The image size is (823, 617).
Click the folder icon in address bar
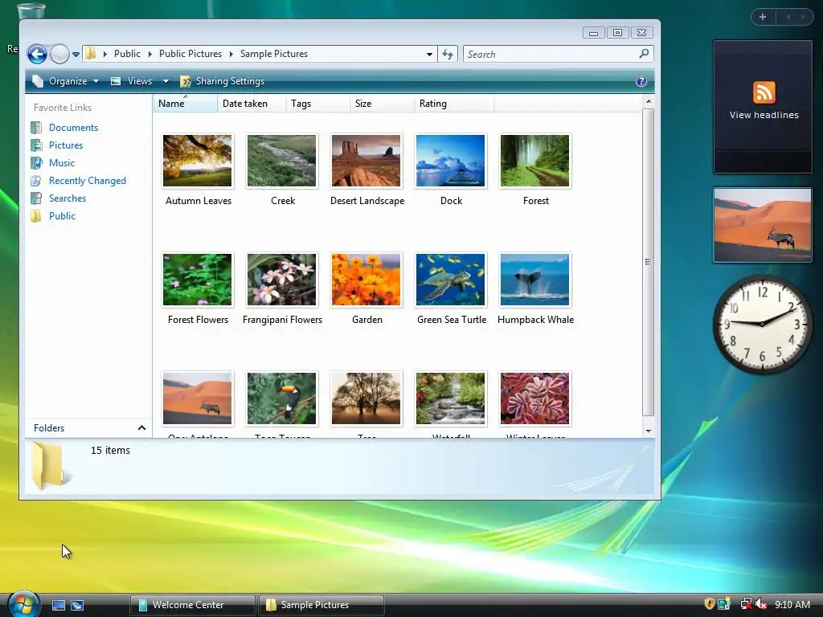[91, 54]
